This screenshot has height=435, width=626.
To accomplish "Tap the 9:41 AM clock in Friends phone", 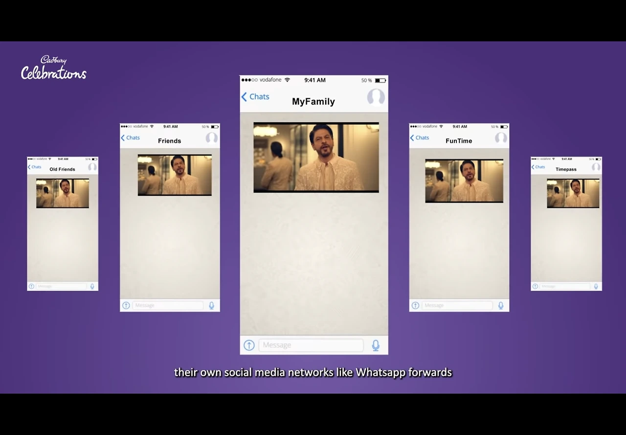I will pos(170,126).
